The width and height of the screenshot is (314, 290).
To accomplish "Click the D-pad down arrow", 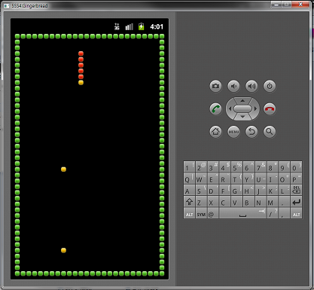I will click(242, 117).
